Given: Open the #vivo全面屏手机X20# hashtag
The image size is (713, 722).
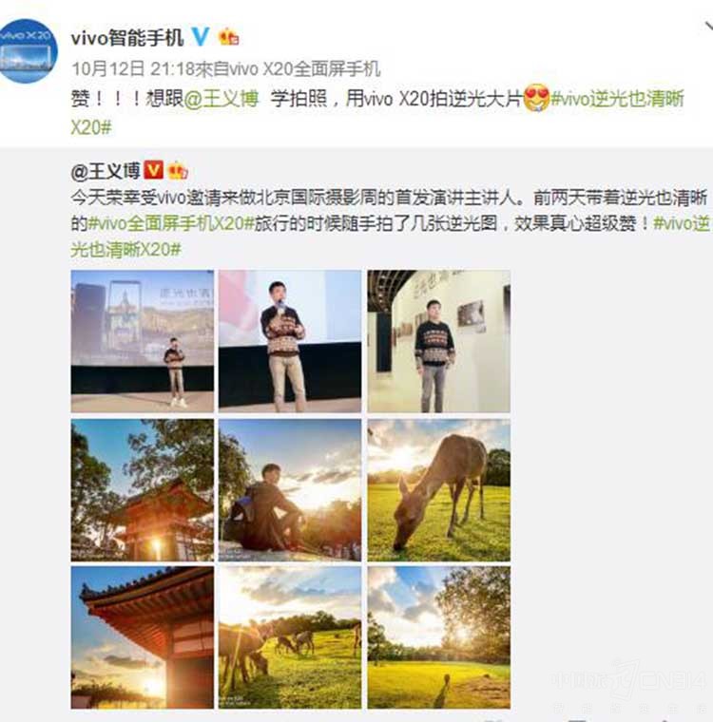Looking at the screenshot, I should coord(171,224).
